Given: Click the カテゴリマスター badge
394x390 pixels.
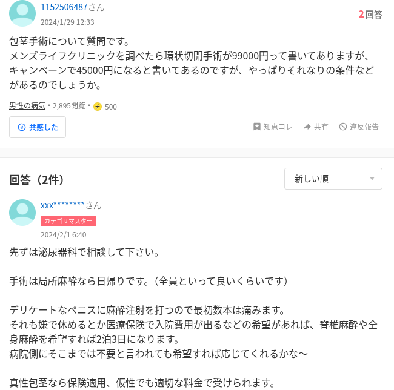Looking at the screenshot, I should [68, 221].
